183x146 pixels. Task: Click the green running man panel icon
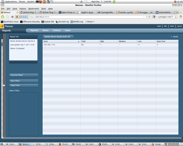pos(114,2)
